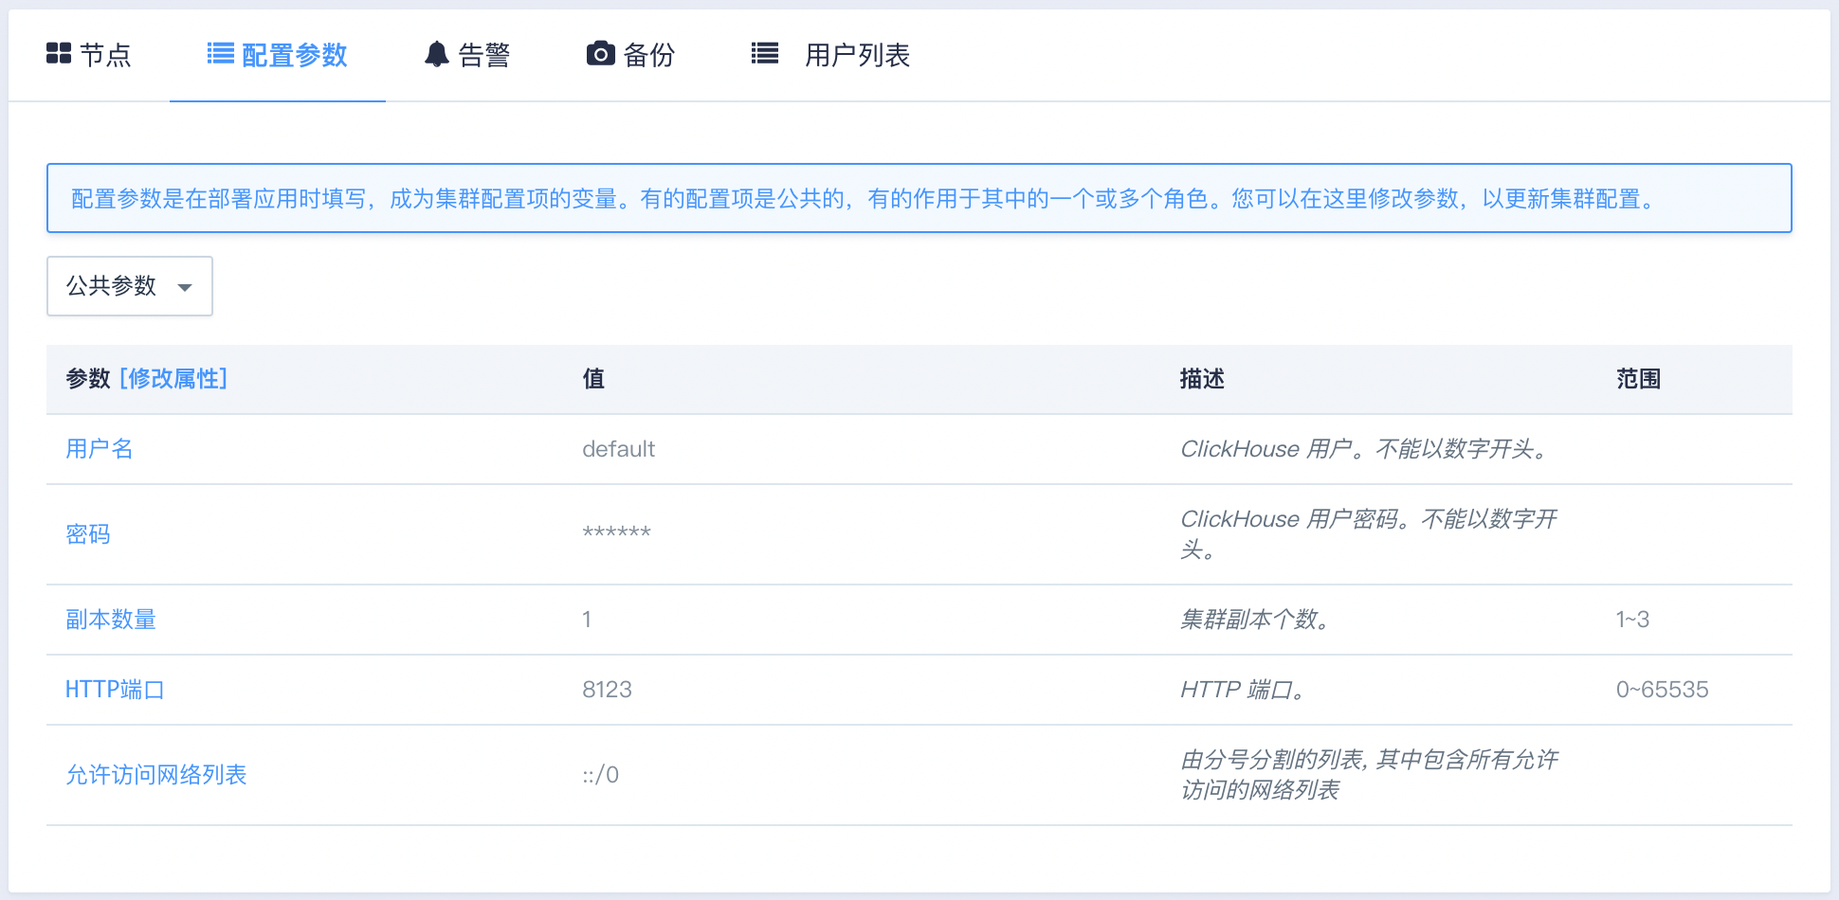Click the description 'HTTP 端口。'
The height and width of the screenshot is (900, 1839).
tap(1245, 690)
